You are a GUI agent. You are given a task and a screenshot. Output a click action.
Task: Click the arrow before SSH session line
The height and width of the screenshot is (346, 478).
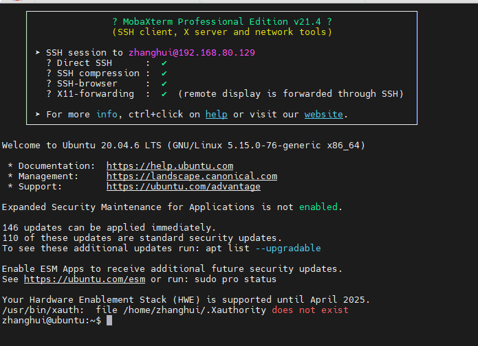[x=38, y=53]
